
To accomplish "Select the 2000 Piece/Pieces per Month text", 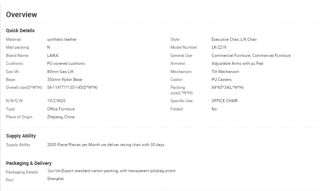I will tap(73, 145).
